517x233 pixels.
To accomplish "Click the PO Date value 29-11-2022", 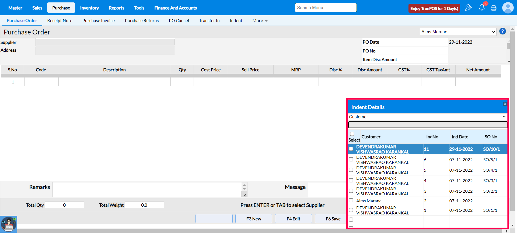I will 460,42.
